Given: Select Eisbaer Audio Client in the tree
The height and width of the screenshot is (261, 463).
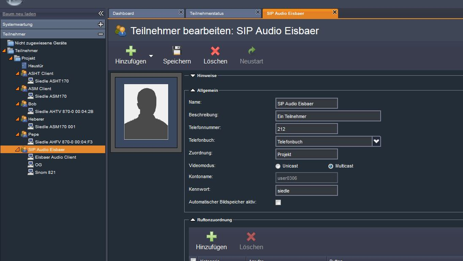Looking at the screenshot, I should [55, 157].
